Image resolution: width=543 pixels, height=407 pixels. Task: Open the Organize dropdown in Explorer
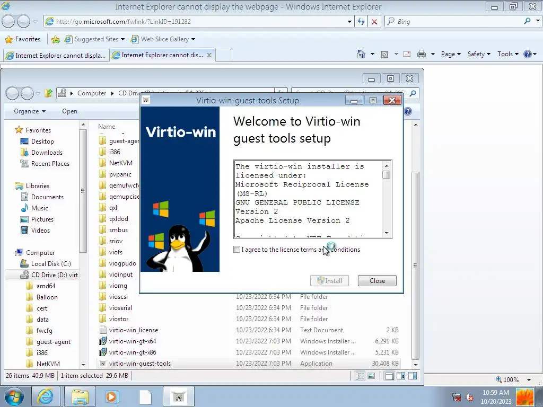click(30, 111)
